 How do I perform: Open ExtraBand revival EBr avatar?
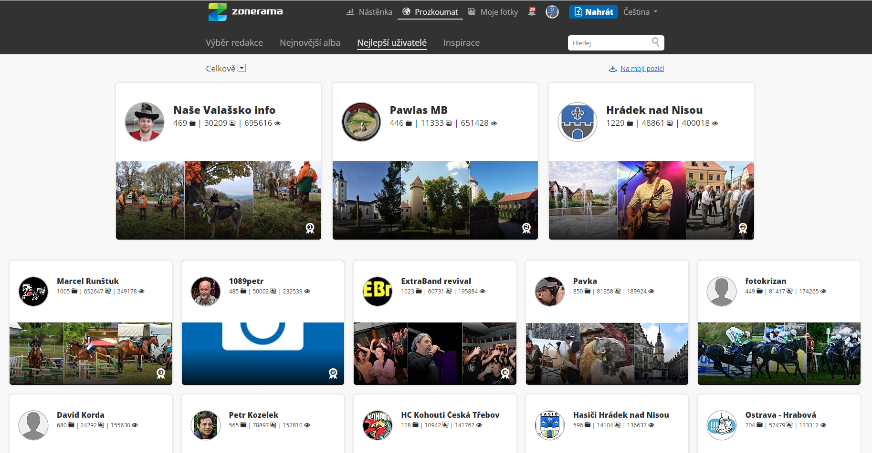(378, 291)
